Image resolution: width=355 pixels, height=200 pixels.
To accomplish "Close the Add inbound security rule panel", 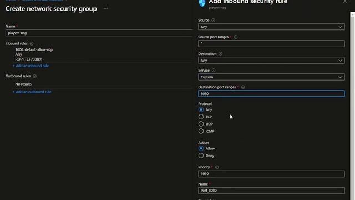I will (344, 1).
